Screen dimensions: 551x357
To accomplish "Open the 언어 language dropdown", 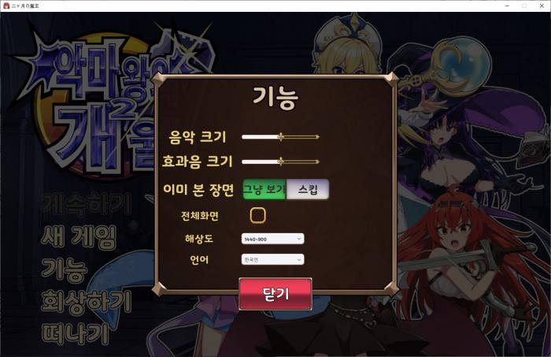I will [x=272, y=259].
